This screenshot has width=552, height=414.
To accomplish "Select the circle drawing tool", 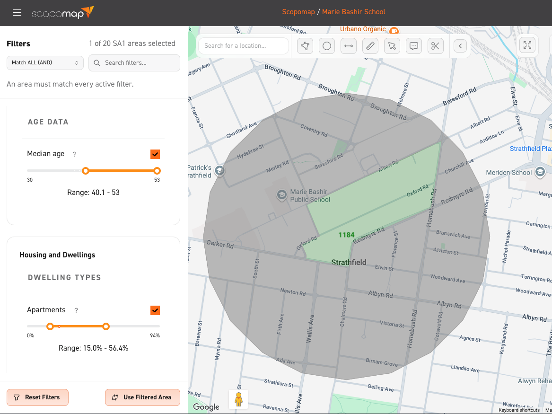I will [x=327, y=46].
